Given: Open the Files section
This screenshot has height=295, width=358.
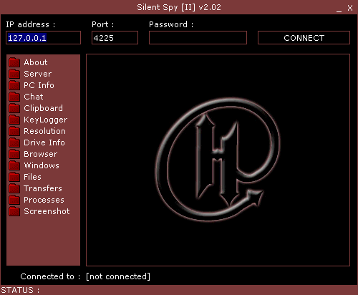Looking at the screenshot, I should pyautogui.click(x=32, y=177).
